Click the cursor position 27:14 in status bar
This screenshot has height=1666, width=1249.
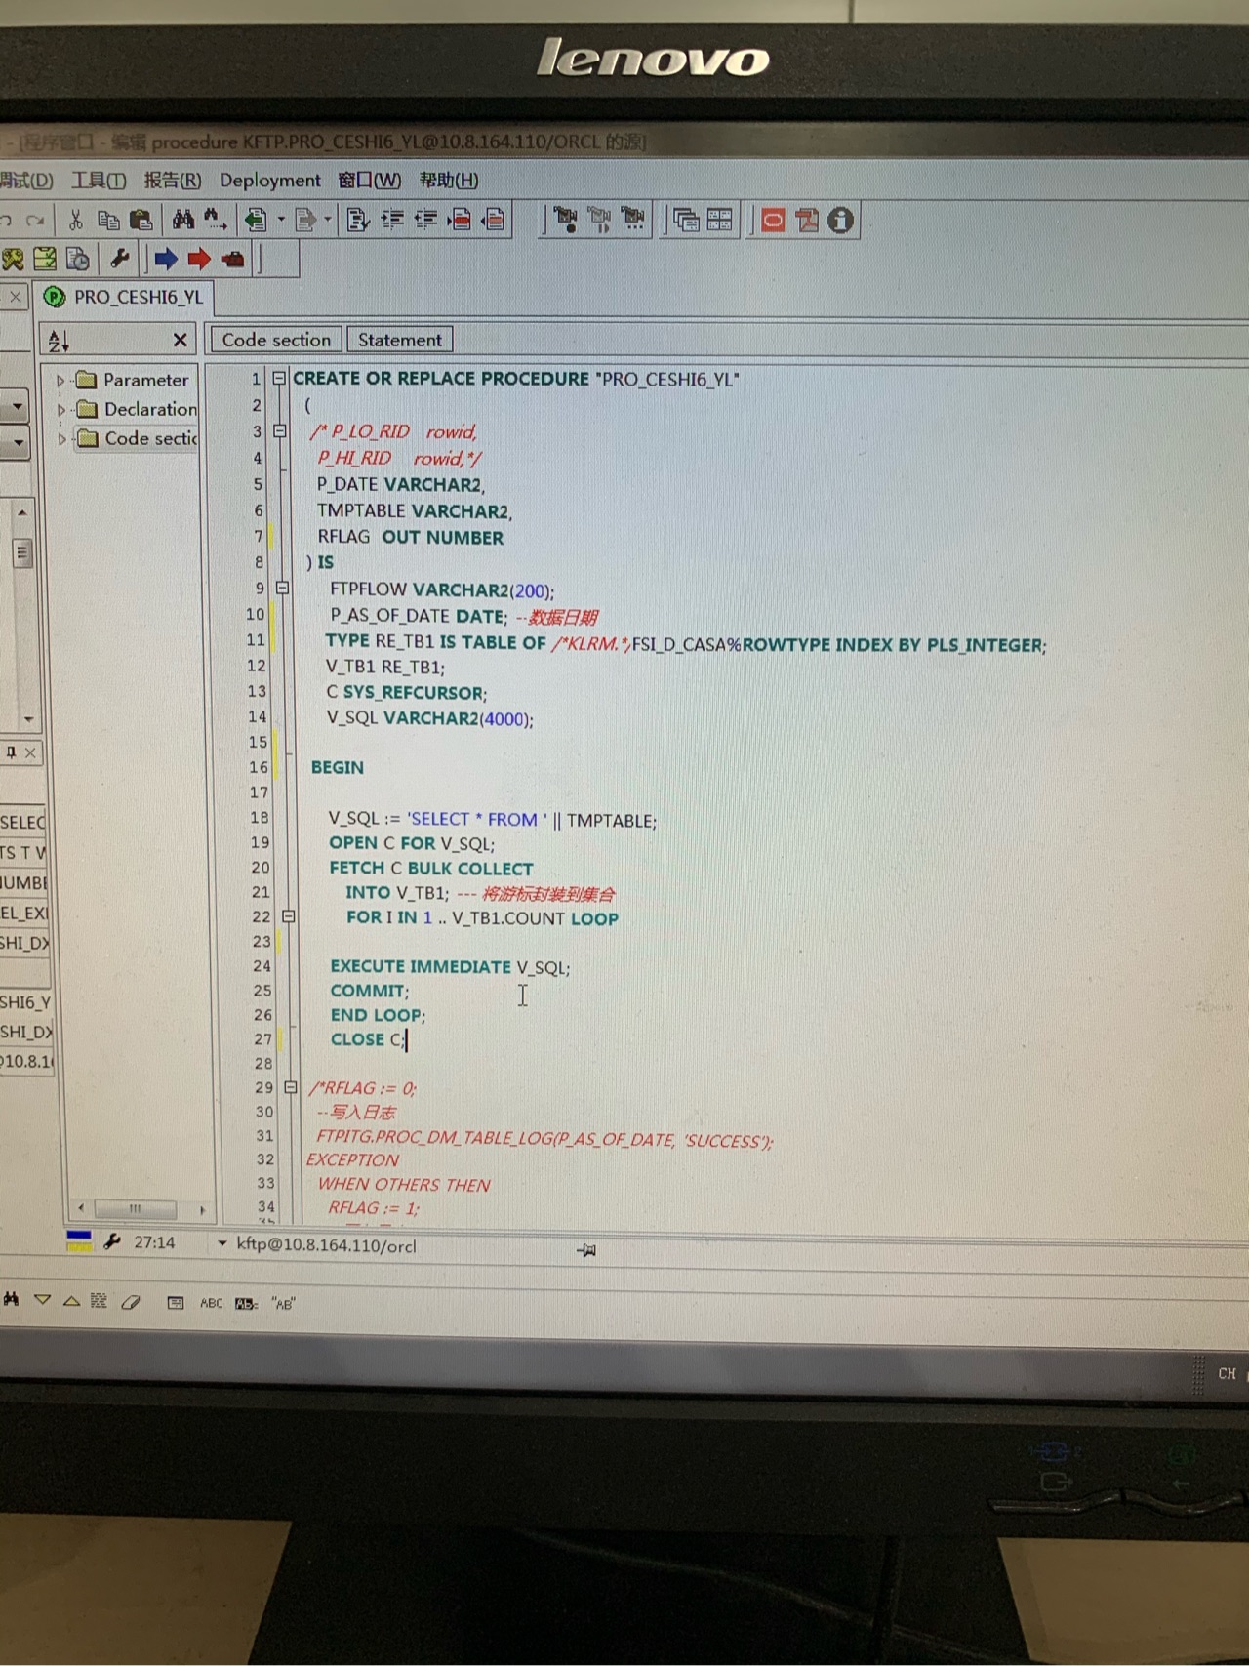pyautogui.click(x=154, y=1242)
